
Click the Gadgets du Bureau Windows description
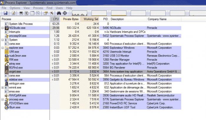[127, 80]
